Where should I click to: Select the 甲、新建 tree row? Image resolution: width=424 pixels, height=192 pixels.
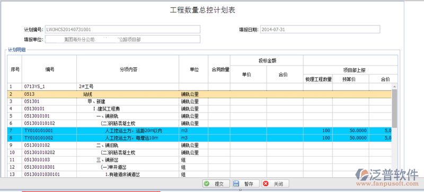pyautogui.click(x=199, y=102)
